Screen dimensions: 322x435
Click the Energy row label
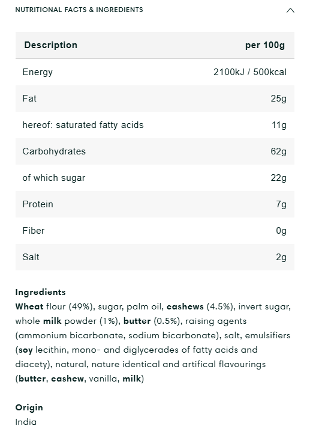coord(37,72)
